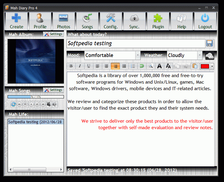Click the red text color swatch
The width and height of the screenshot is (224, 182).
point(205,66)
